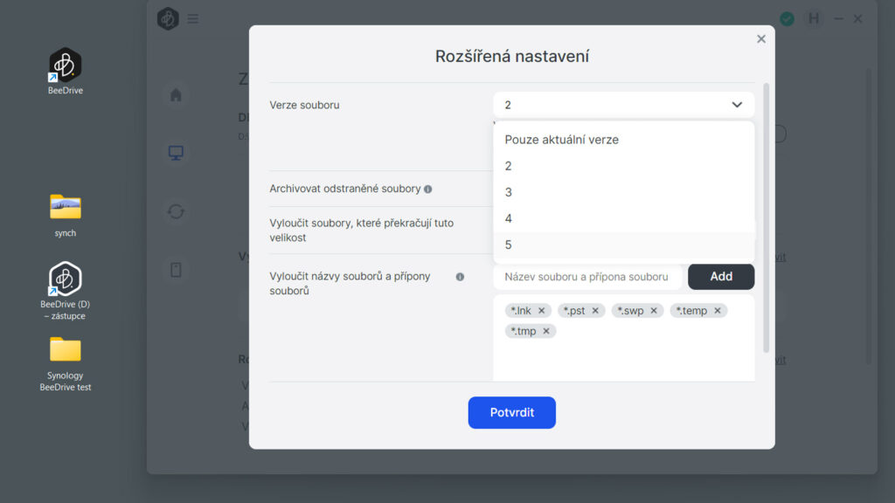Collapse the Verze souboru dropdown
Image resolution: width=895 pixels, height=503 pixels.
[x=736, y=105]
